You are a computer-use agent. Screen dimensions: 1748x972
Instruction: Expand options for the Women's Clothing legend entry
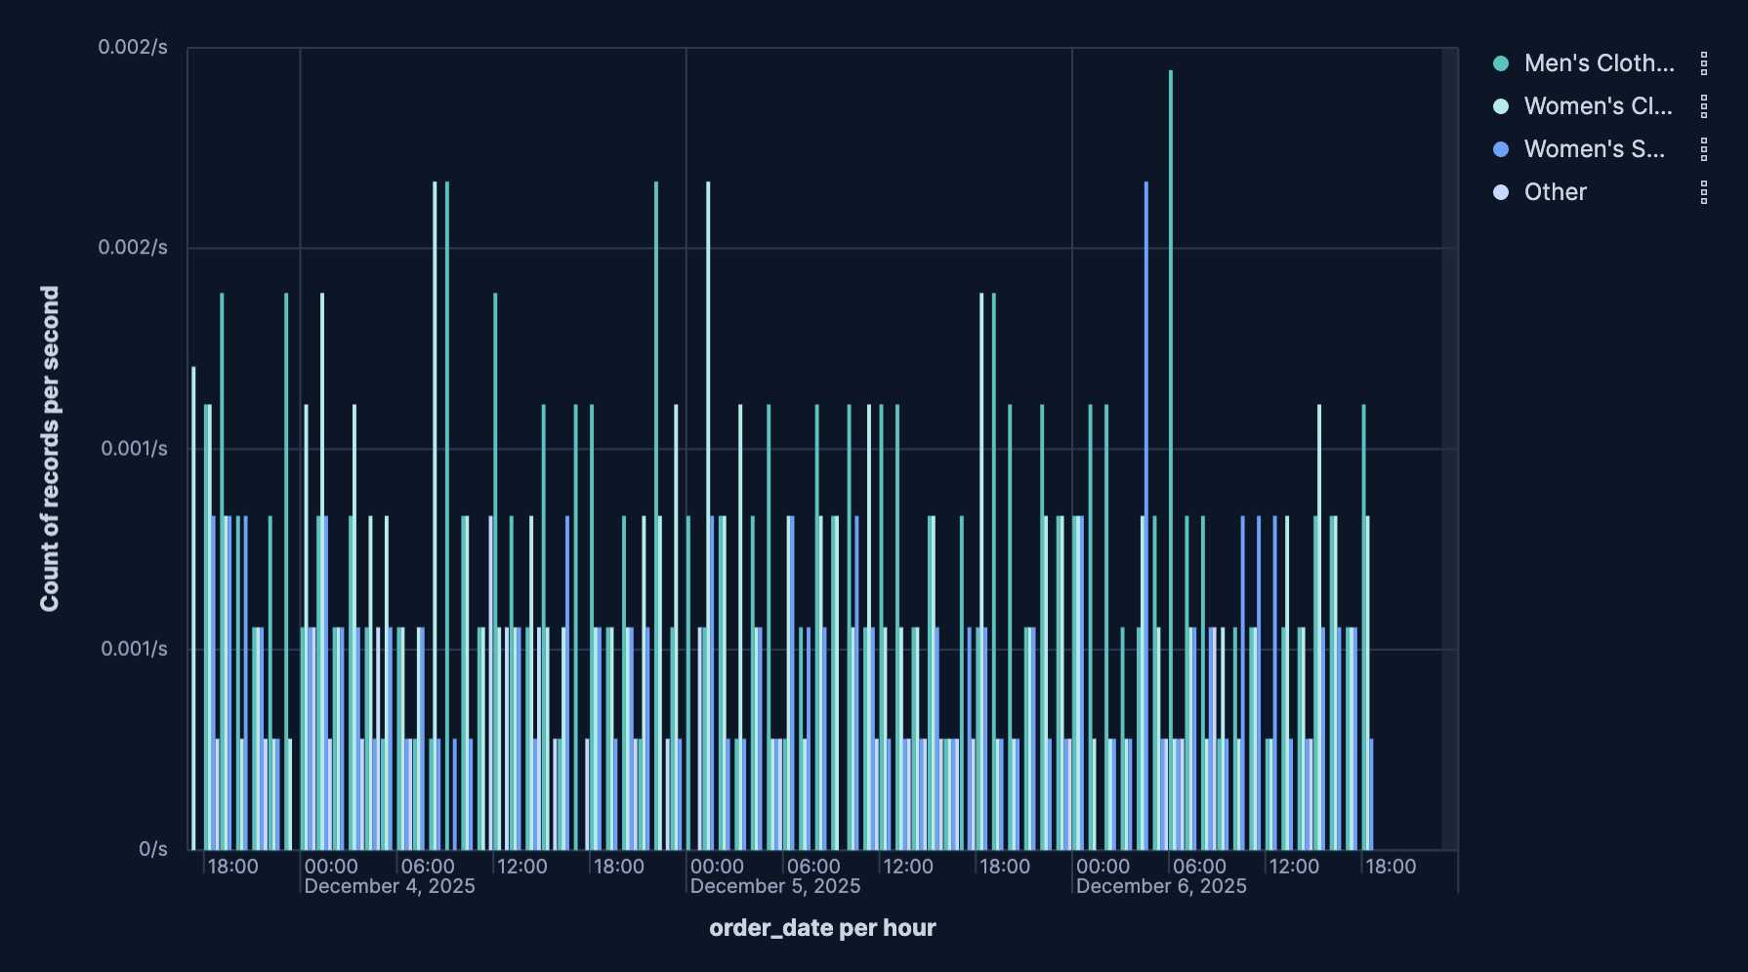1703,106
